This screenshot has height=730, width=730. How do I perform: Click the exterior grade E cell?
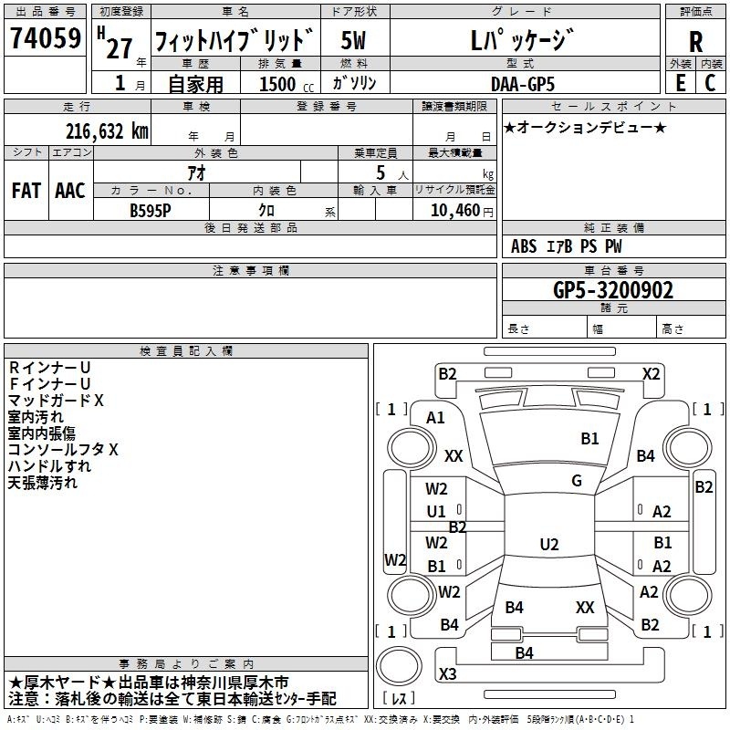click(x=681, y=82)
